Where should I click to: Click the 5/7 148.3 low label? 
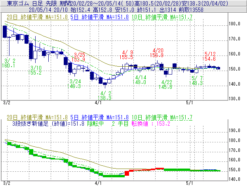[x=196, y=81]
